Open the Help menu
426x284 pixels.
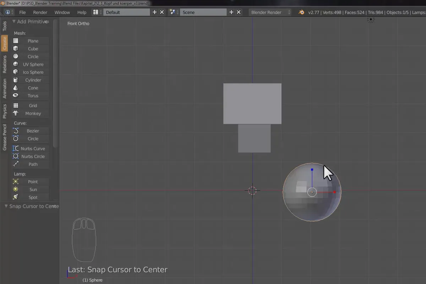tap(82, 12)
